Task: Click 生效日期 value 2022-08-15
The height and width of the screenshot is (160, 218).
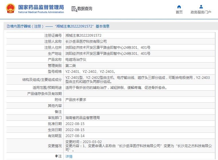Action: tap(75, 130)
